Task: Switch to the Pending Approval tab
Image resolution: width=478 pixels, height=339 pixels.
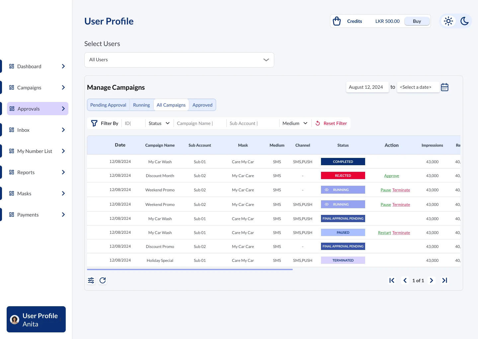Action: pos(108,105)
